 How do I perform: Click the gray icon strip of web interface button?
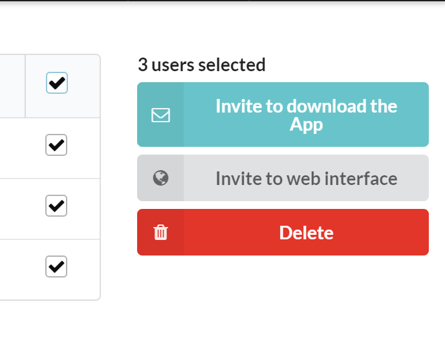(x=160, y=178)
